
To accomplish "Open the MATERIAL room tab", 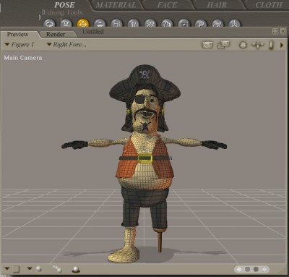I will tap(116, 5).
